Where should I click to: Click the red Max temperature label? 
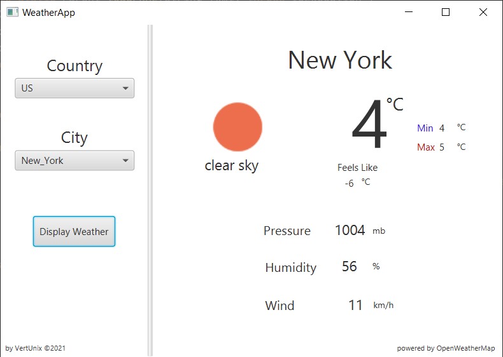(426, 147)
